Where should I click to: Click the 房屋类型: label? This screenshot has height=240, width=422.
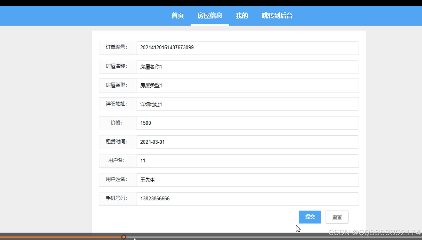[x=116, y=85]
